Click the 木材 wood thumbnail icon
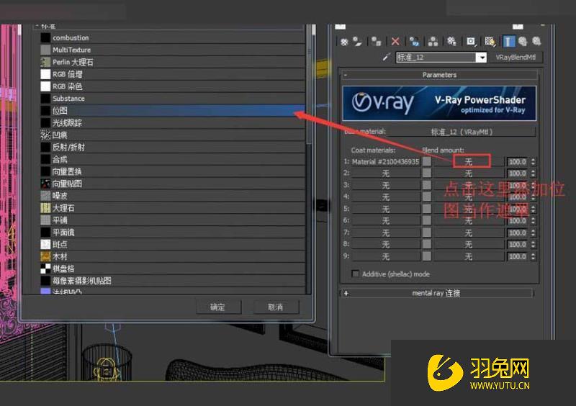576x406 pixels. tap(45, 256)
